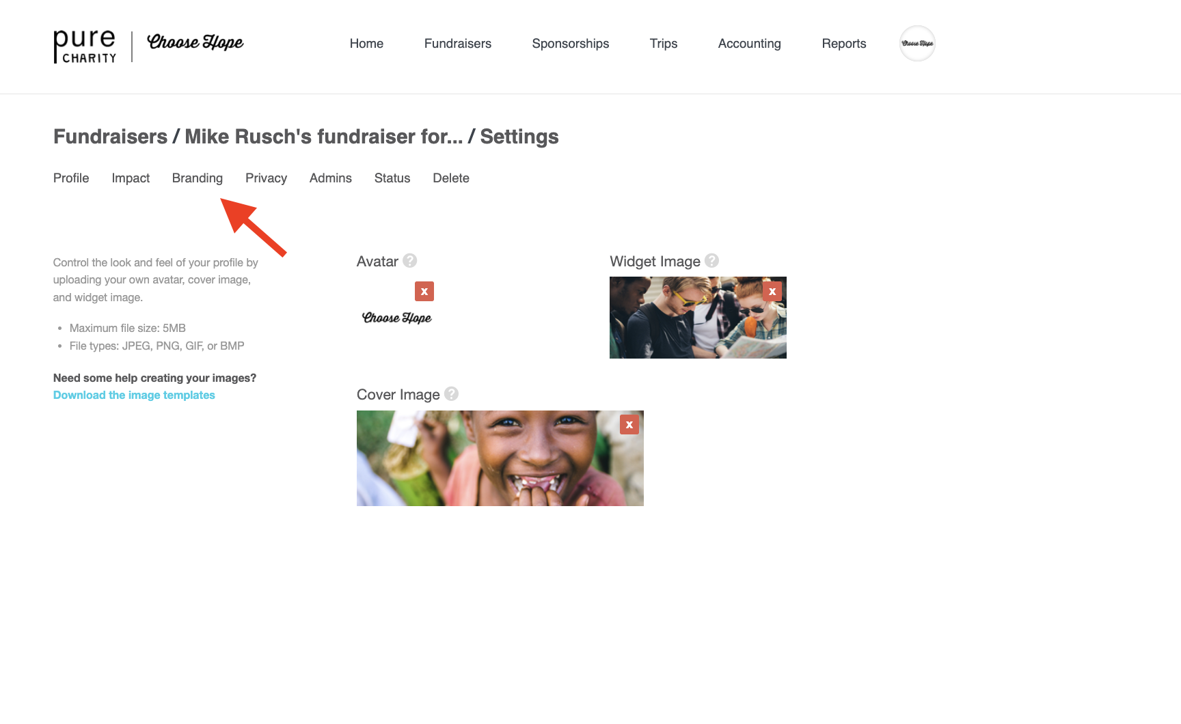
Task: Open the Admins settings tab
Action: tap(330, 178)
